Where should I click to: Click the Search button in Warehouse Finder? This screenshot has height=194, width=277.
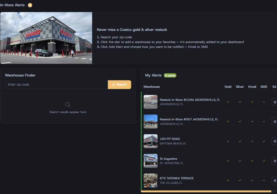click(x=119, y=84)
